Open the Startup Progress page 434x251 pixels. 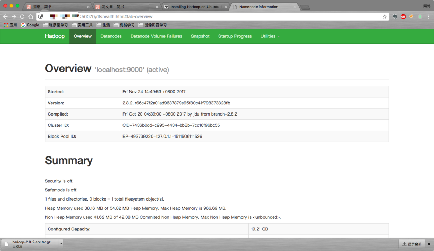235,36
